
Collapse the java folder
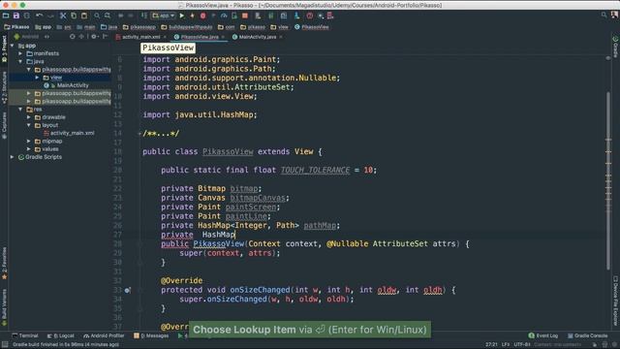[20, 61]
